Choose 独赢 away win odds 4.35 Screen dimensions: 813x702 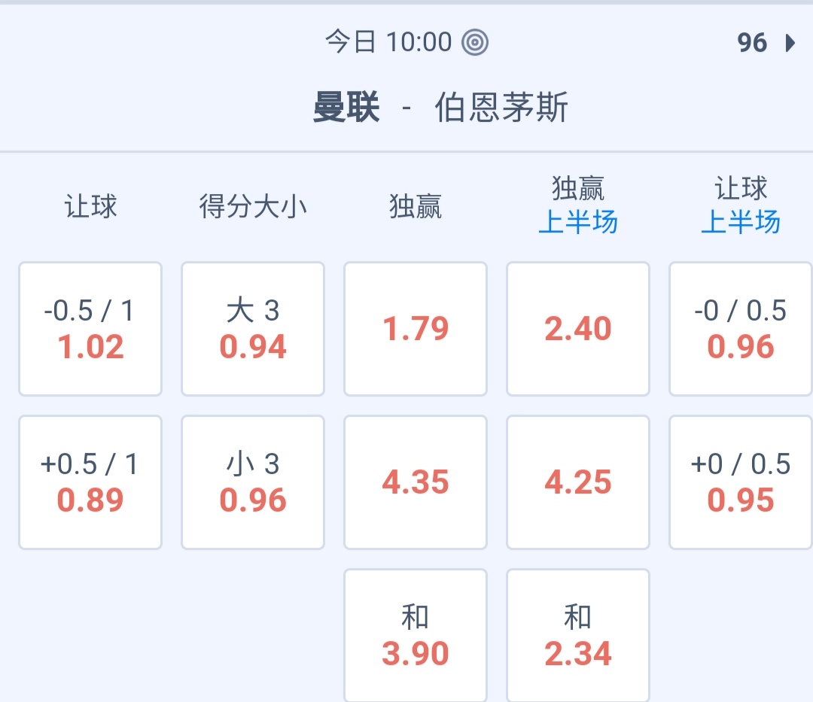(416, 482)
